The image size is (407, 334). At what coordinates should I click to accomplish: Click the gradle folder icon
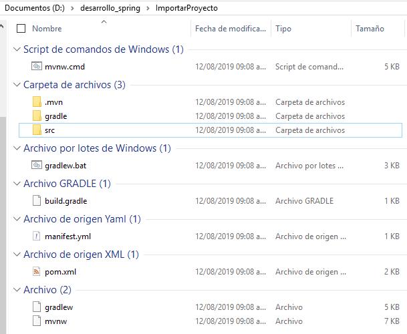(37, 116)
